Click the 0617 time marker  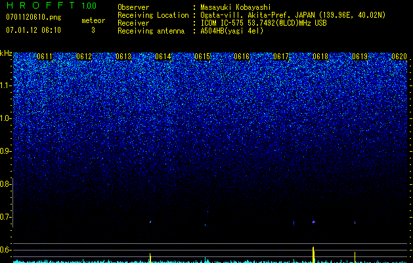(x=281, y=57)
